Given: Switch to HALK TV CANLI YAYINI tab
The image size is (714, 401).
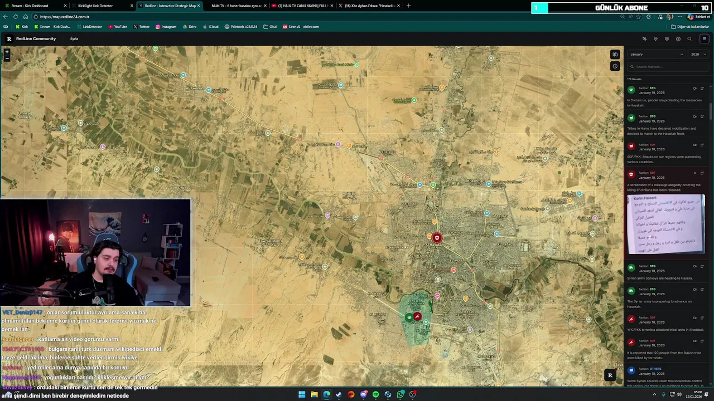Looking at the screenshot, I should (302, 6).
